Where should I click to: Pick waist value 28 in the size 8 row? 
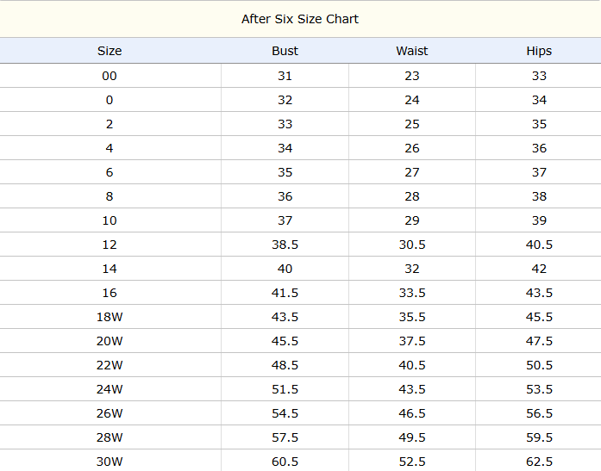[x=412, y=196]
